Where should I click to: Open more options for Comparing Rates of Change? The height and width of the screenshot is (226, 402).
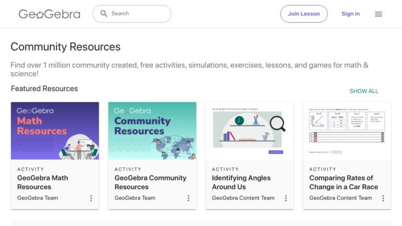tap(383, 198)
